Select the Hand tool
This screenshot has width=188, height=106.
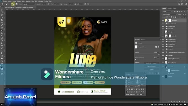2,58
